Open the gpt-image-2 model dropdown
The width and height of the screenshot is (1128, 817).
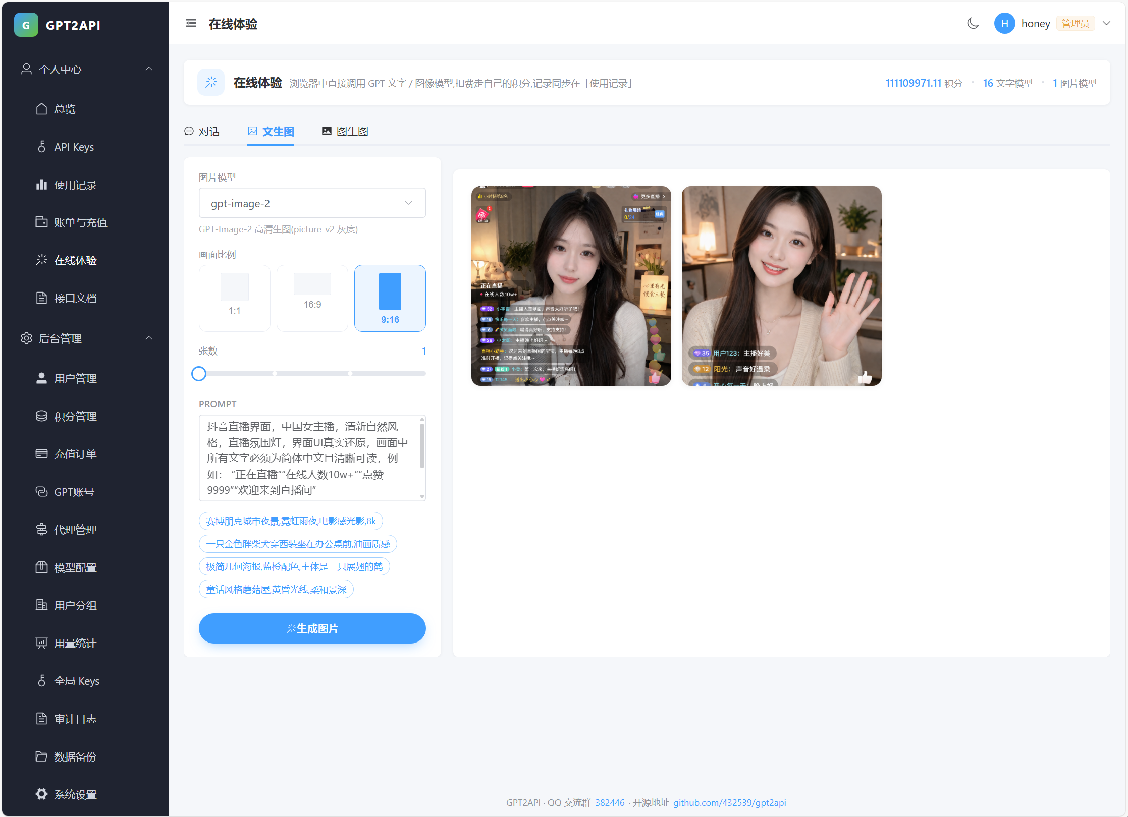(312, 203)
